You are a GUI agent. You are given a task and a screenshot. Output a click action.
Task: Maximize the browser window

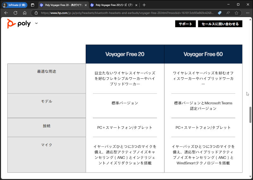click(x=238, y=4)
